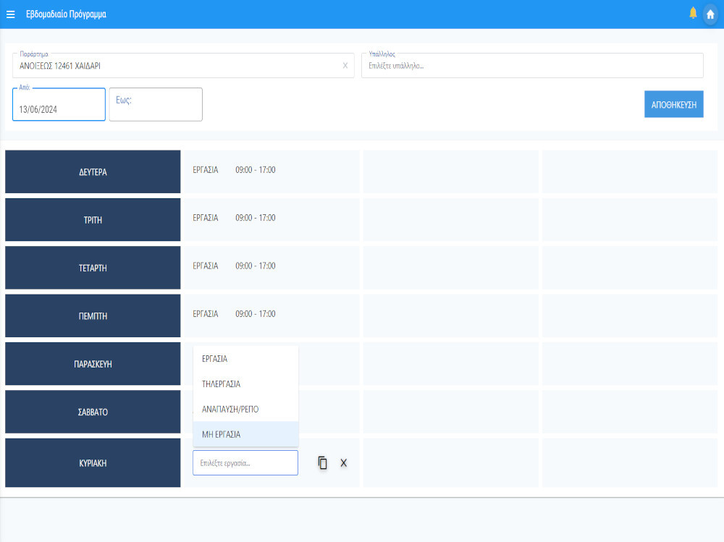
Task: Click the Έως end date field
Action: tap(156, 105)
